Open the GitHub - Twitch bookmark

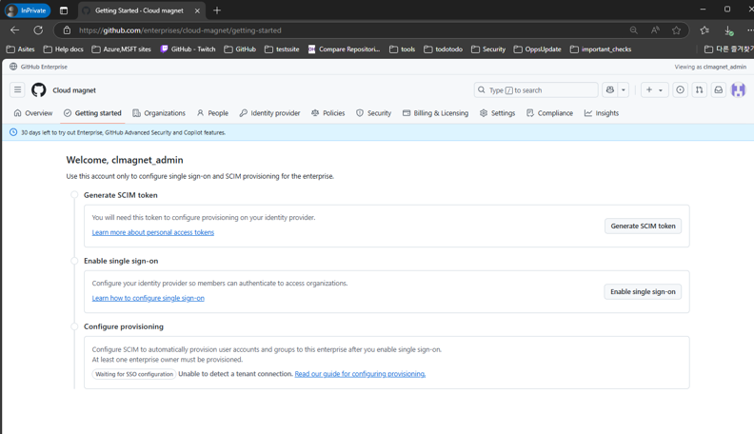pos(188,49)
